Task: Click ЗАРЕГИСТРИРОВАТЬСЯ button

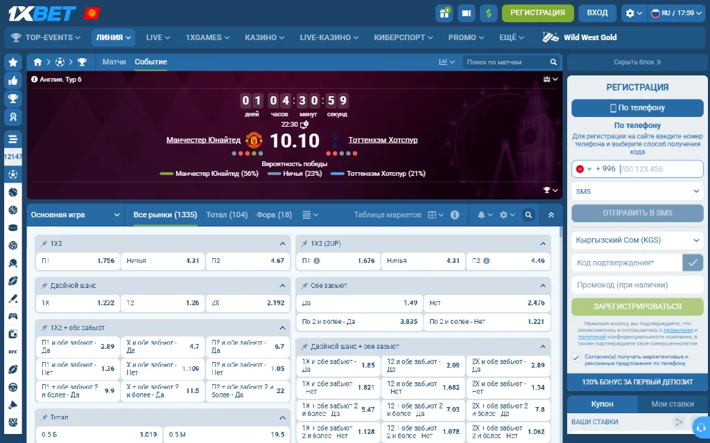Action: pyautogui.click(x=637, y=307)
